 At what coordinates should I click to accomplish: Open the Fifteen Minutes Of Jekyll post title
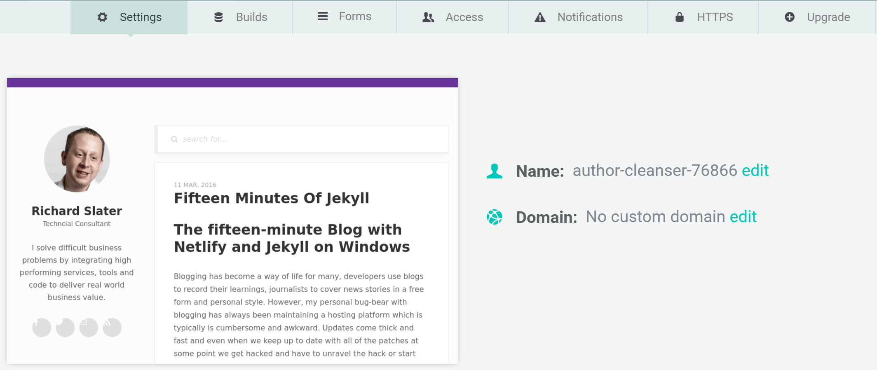point(271,198)
